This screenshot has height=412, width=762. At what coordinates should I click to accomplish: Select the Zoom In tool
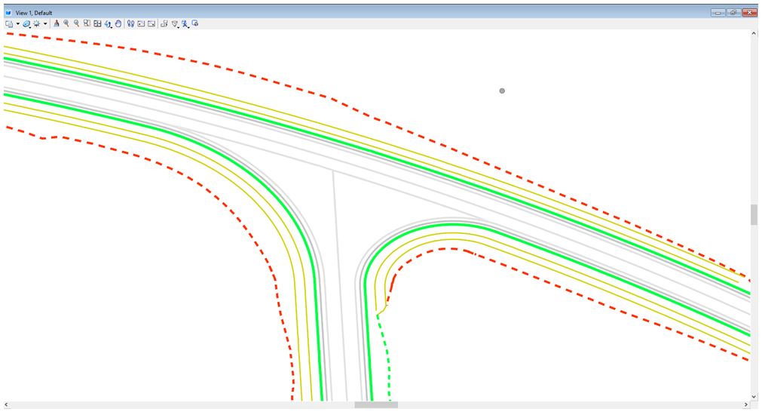tap(66, 23)
